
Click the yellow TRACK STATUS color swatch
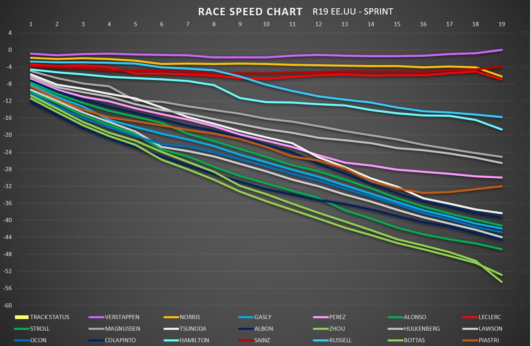pyautogui.click(x=21, y=317)
